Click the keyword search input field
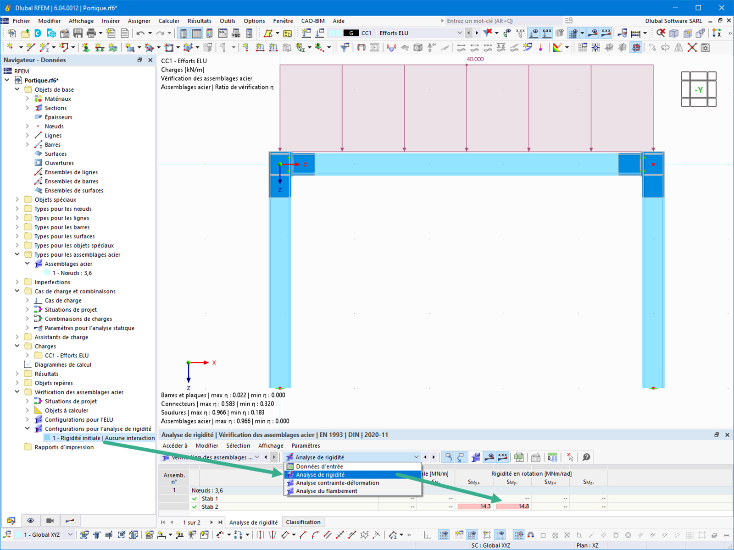 point(503,21)
